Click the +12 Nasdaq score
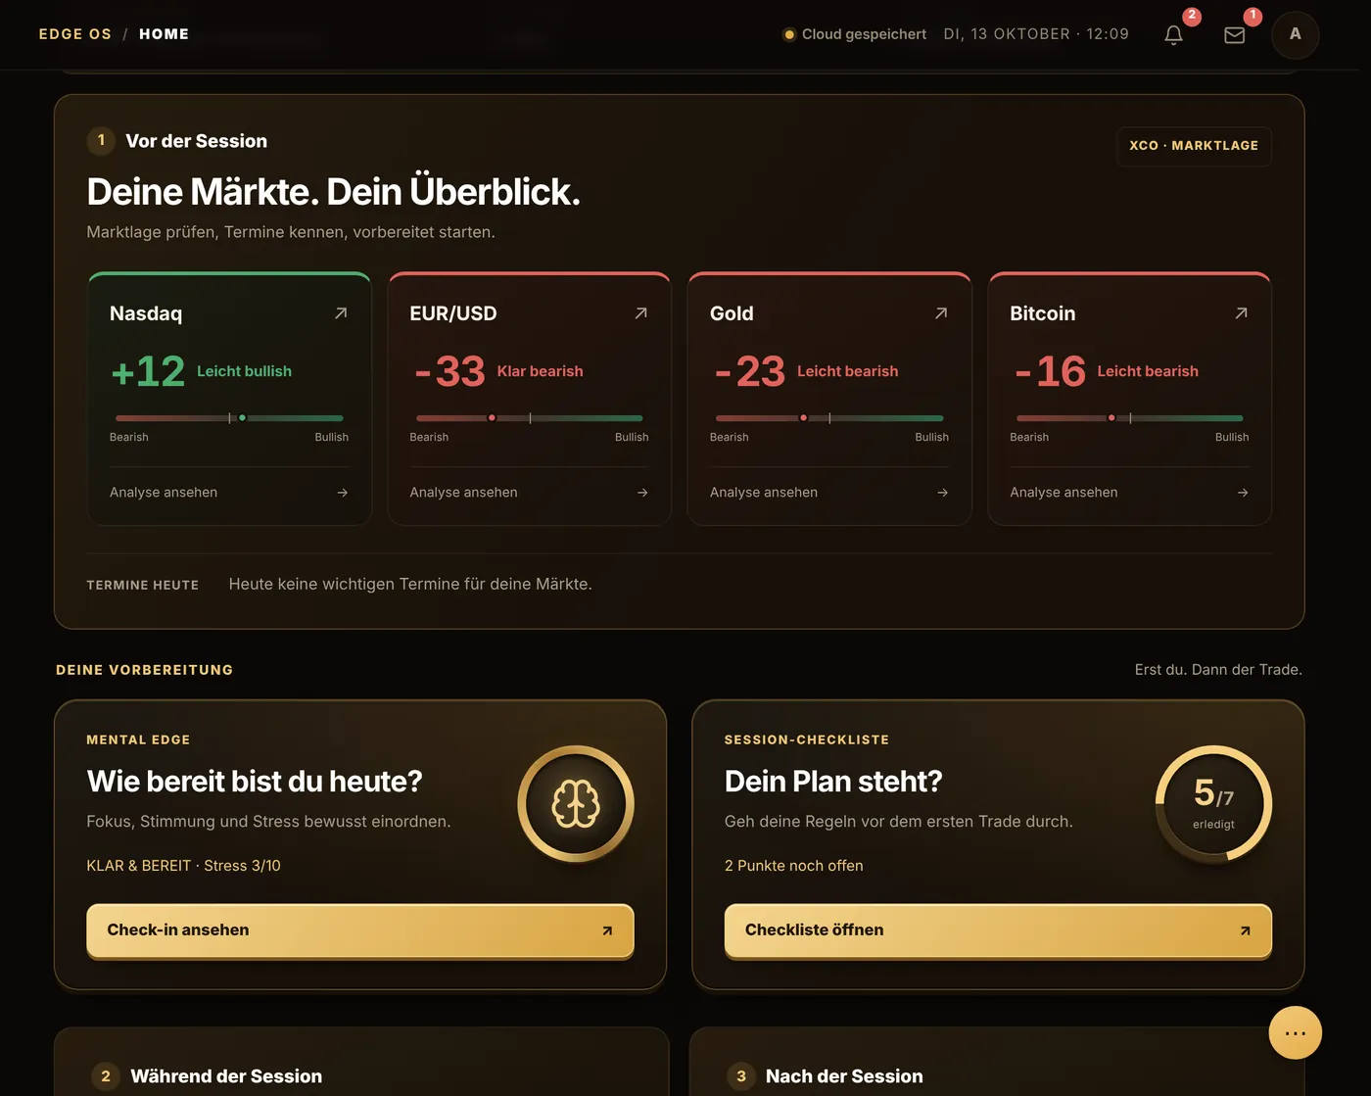 148,371
